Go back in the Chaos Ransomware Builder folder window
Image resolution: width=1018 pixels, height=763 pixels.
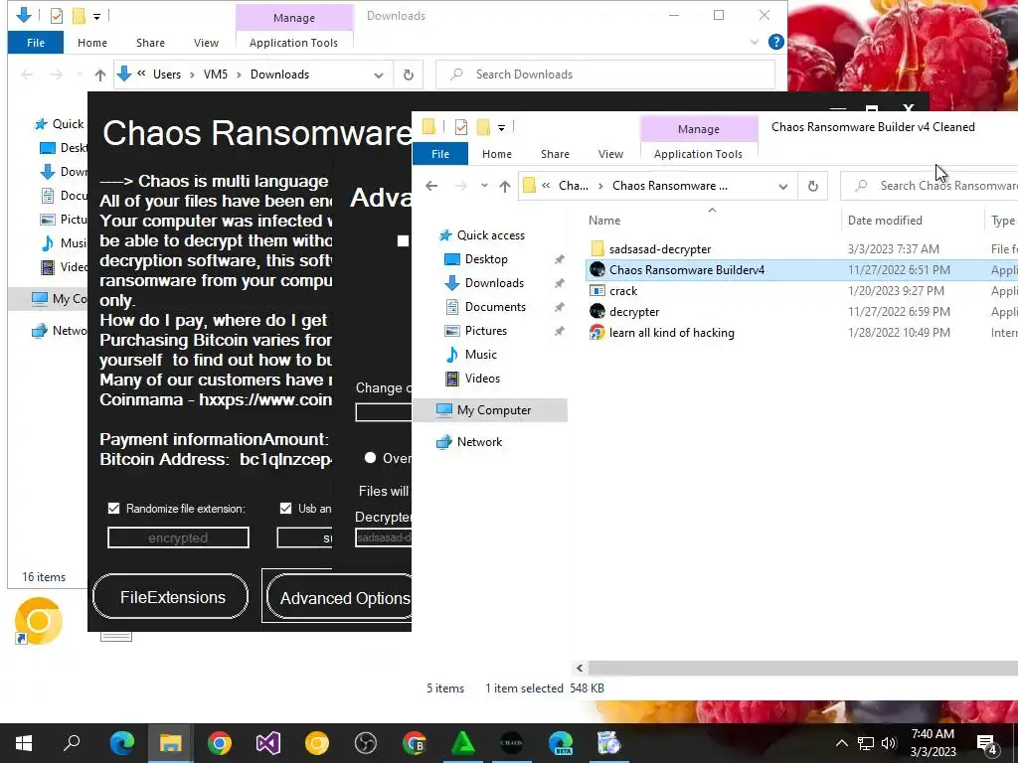(431, 186)
